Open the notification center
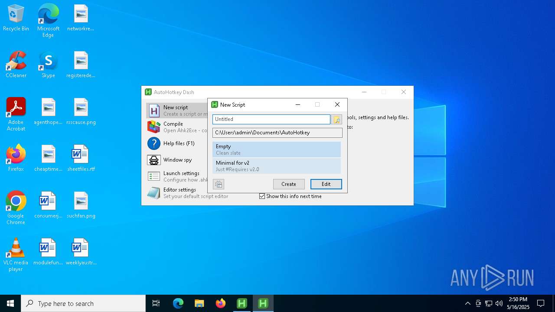The image size is (555, 312). coord(541,303)
